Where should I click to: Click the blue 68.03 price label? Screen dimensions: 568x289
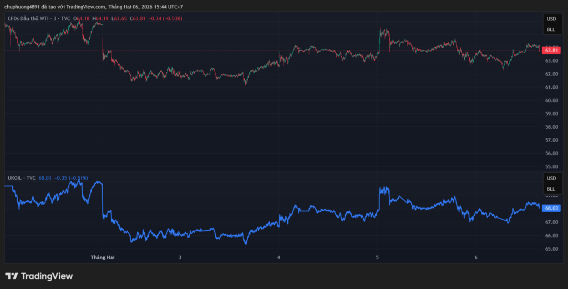coord(551,208)
